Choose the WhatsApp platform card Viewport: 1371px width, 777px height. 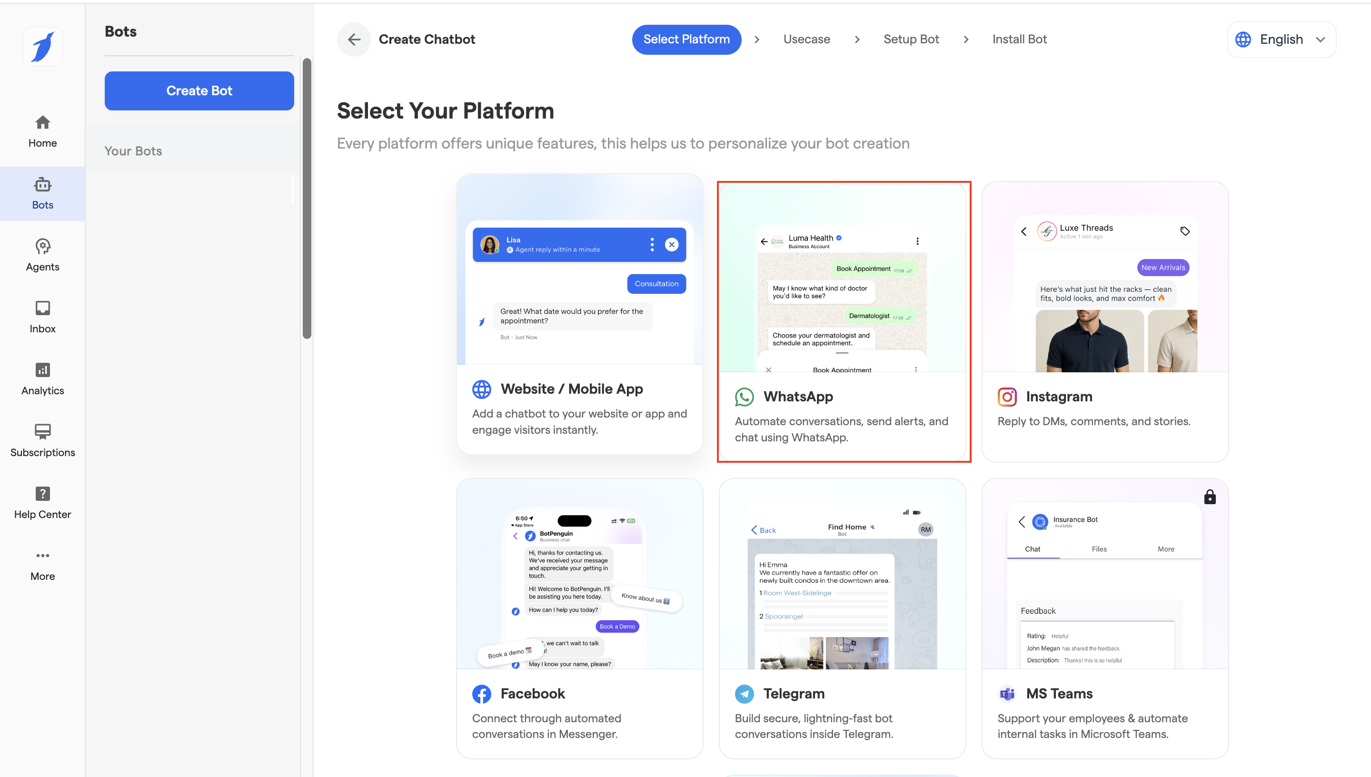pos(843,322)
